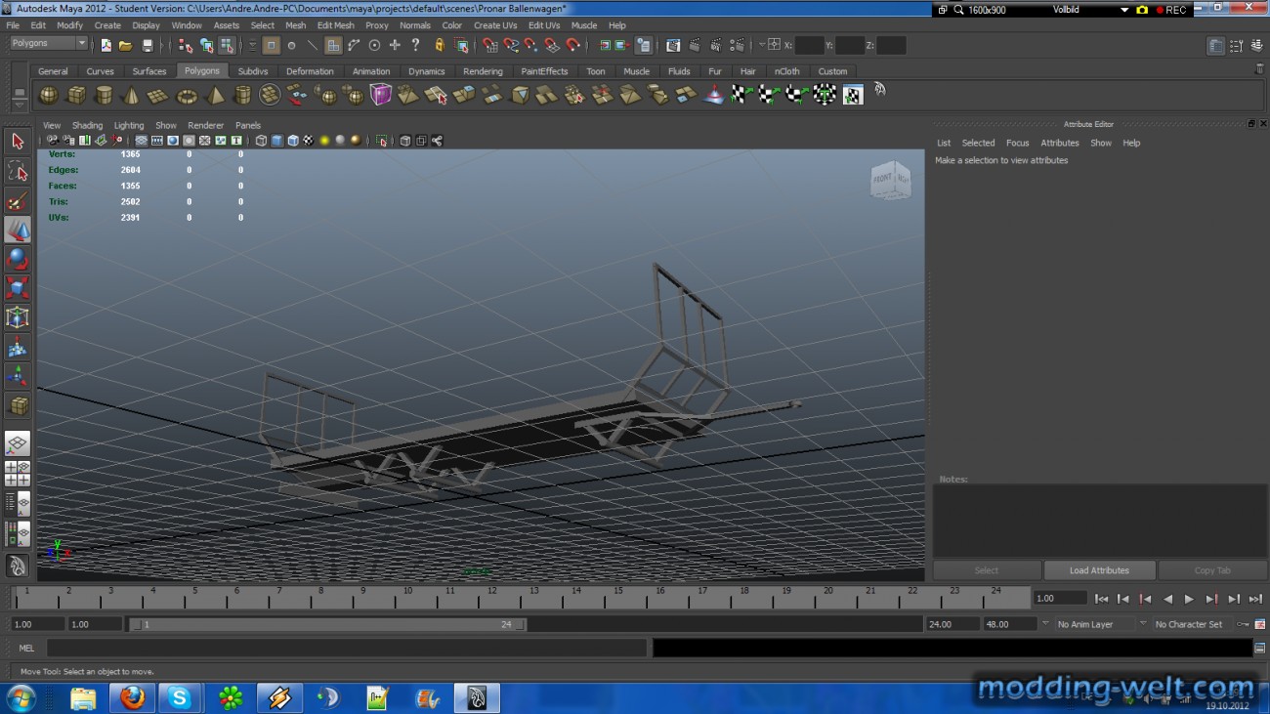Click the Load Attributes button
Image resolution: width=1270 pixels, height=714 pixels.
(1099, 570)
